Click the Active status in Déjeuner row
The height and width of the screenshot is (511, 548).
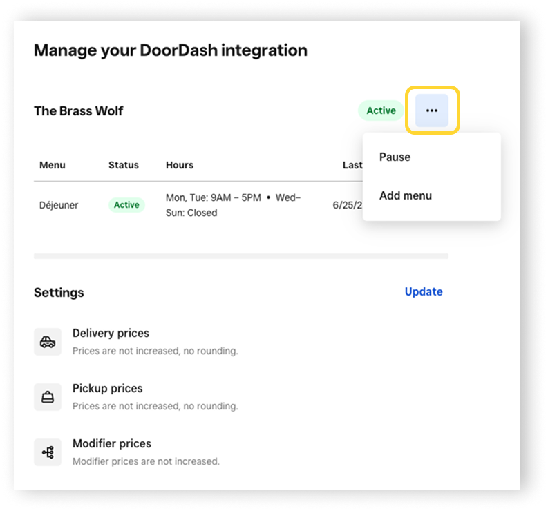pos(126,204)
